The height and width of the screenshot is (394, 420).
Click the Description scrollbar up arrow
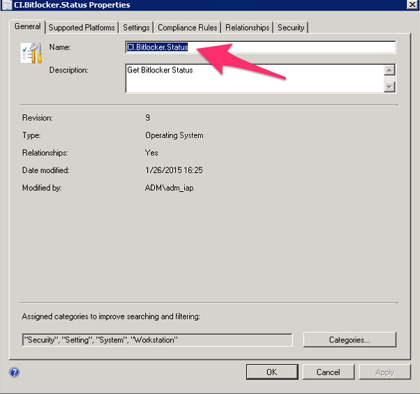click(389, 70)
